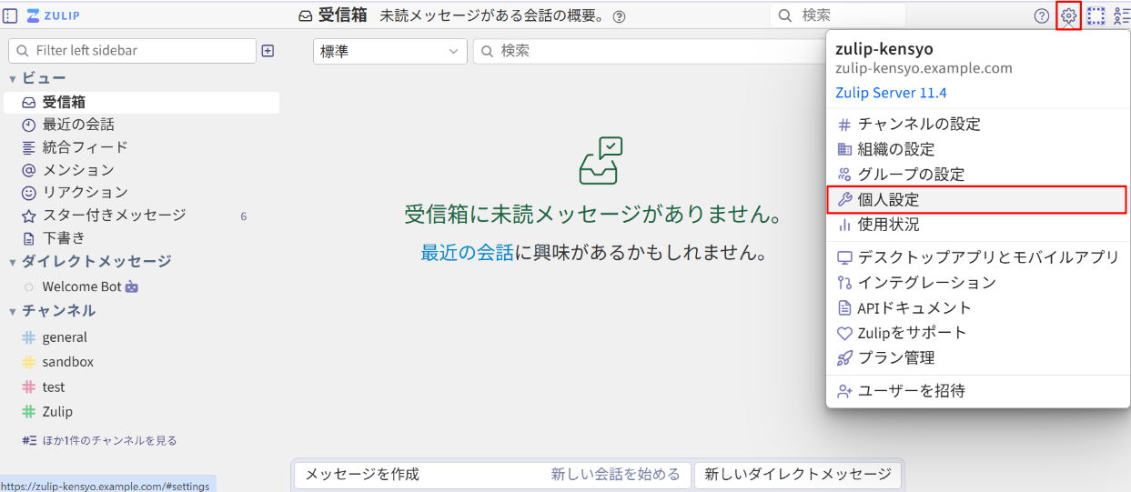The height and width of the screenshot is (492, 1131).
Task: Select グループの設定 menu item
Action: (x=978, y=175)
